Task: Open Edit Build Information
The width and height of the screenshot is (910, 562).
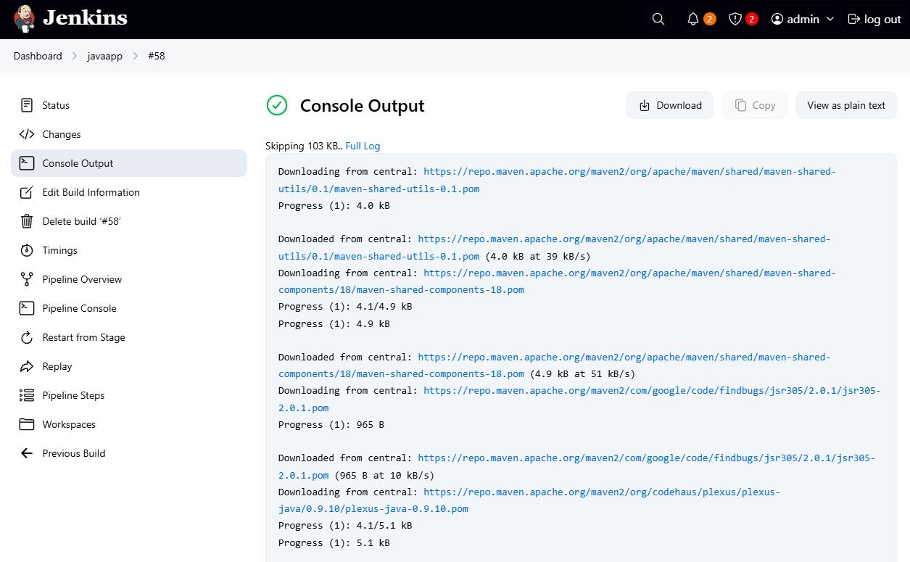Action: pos(128,192)
